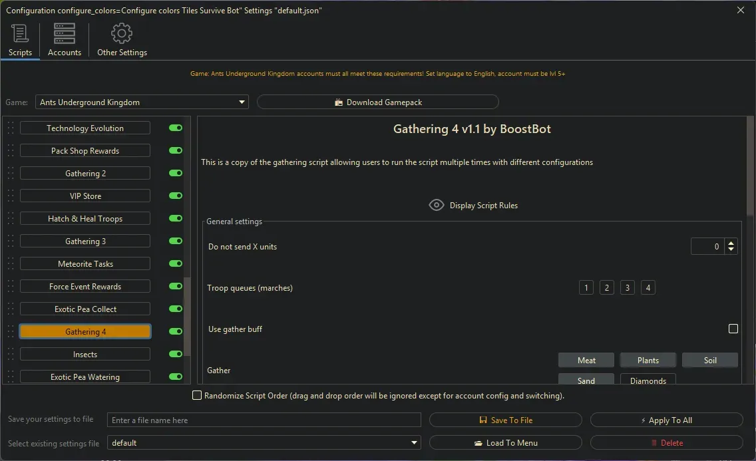The height and width of the screenshot is (461, 756).
Task: Open the Scripts section icon
Action: click(x=19, y=32)
